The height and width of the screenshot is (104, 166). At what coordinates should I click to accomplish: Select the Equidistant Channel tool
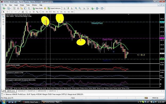pyautogui.click(x=23, y=12)
